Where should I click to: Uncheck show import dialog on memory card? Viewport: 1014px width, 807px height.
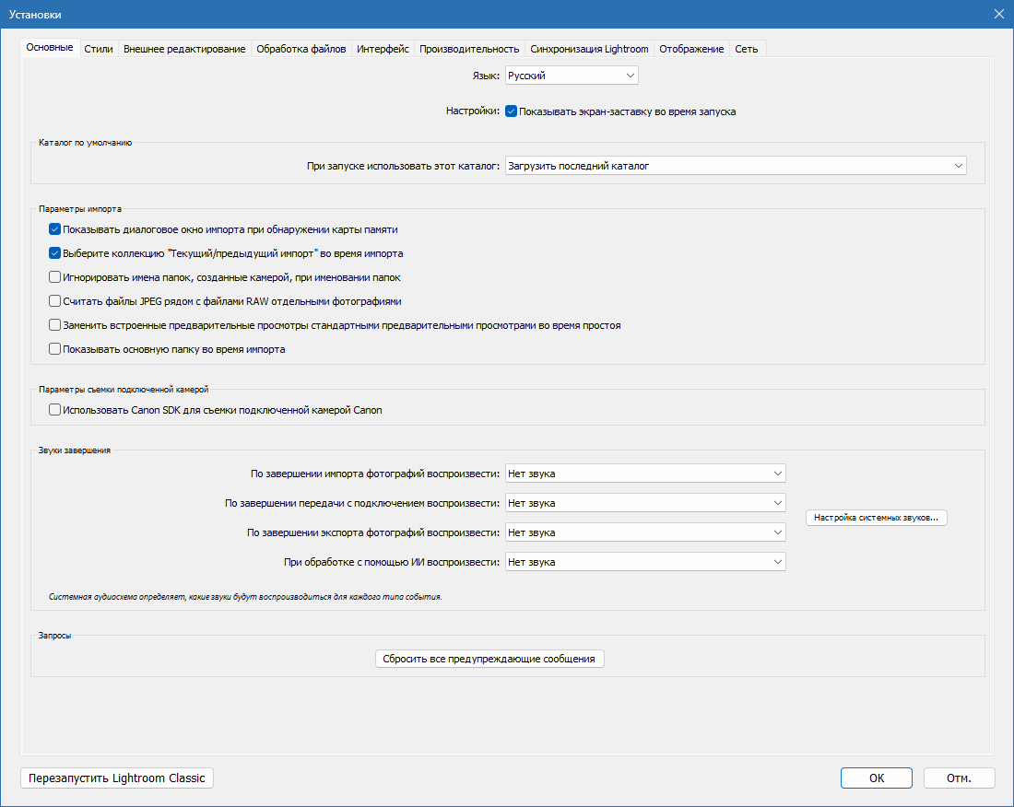pyautogui.click(x=55, y=229)
